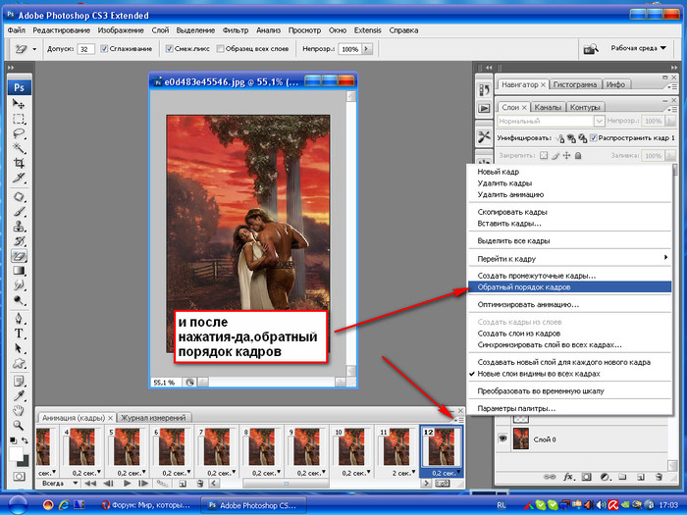Open the Форум taskbar button
687x515 pixels.
point(146,505)
